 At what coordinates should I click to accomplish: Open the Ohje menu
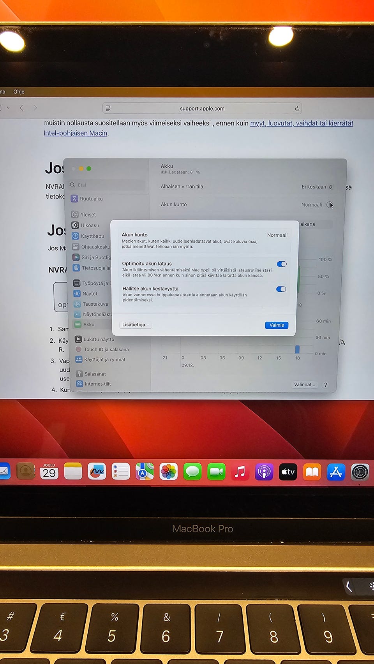tap(19, 92)
